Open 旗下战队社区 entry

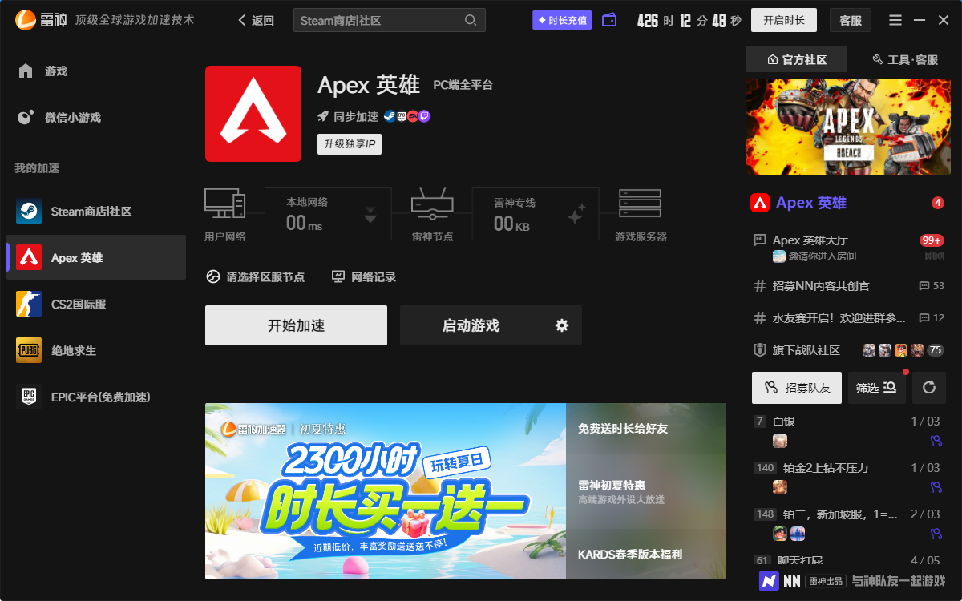848,350
